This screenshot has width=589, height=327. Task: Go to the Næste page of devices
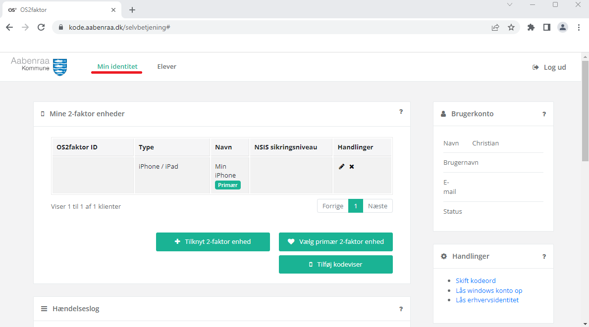pyautogui.click(x=377, y=206)
